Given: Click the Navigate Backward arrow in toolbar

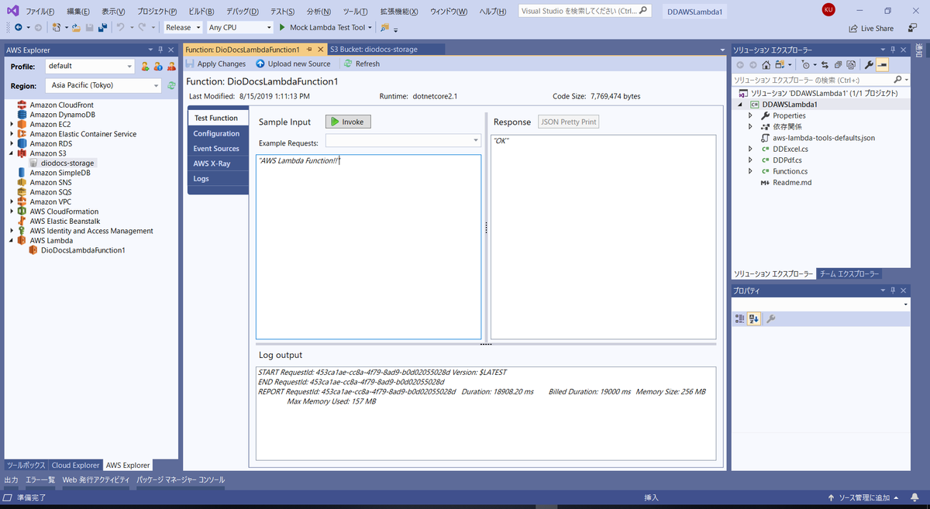Looking at the screenshot, I should pyautogui.click(x=18, y=27).
